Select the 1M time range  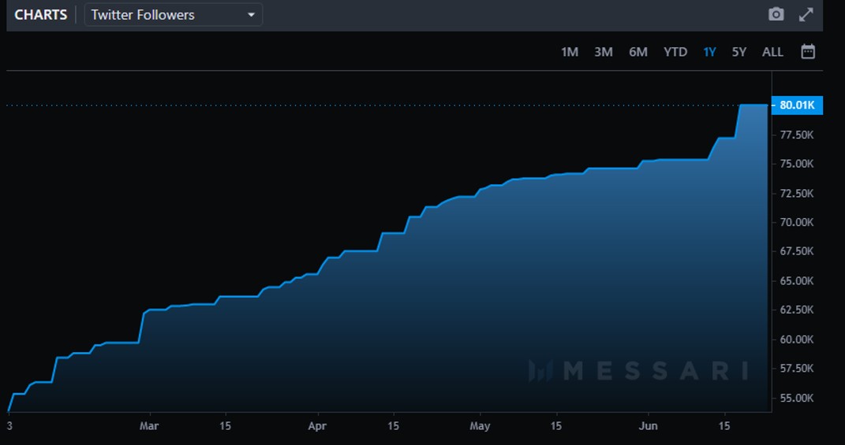(x=569, y=52)
